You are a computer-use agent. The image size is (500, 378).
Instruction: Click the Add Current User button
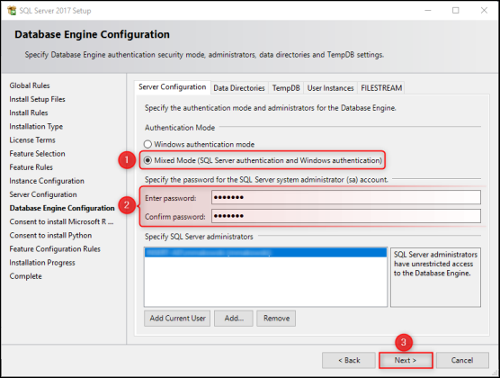point(177,319)
